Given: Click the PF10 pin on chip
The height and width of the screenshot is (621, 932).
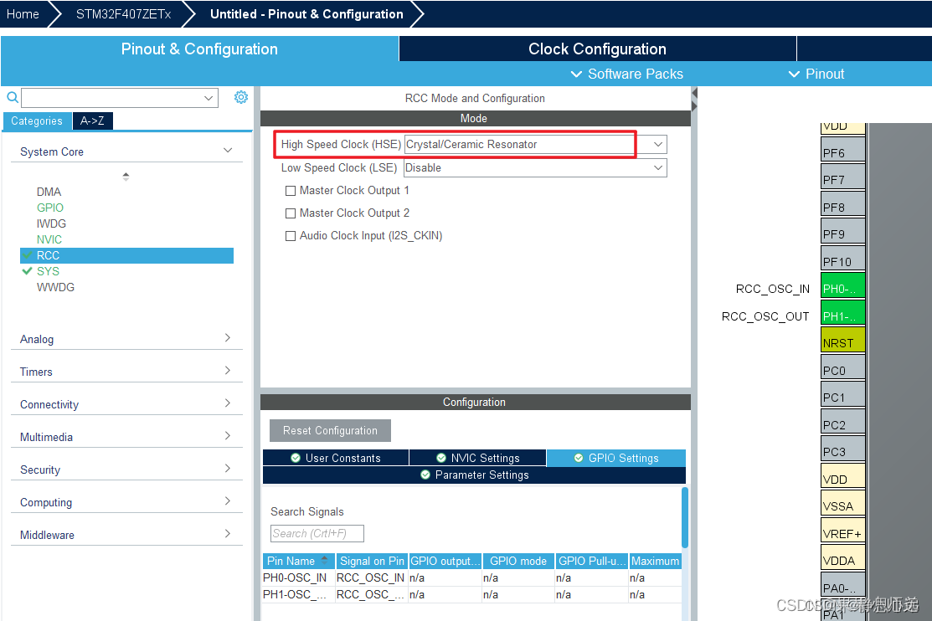Looking at the screenshot, I should 843,259.
